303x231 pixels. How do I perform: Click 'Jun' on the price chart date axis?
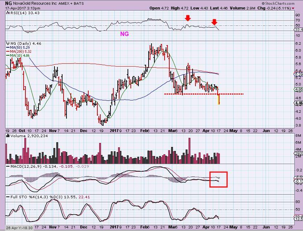pos(266,131)
